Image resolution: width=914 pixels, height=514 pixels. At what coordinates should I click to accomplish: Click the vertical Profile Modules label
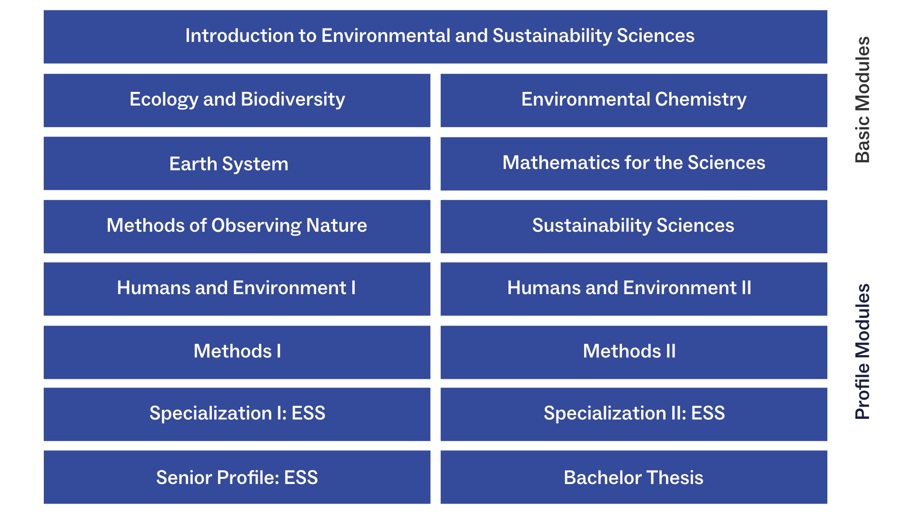pos(863,351)
